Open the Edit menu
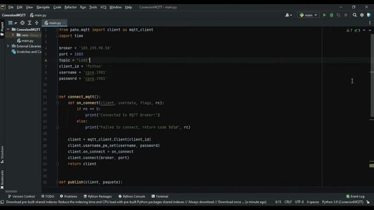 click(19, 7)
